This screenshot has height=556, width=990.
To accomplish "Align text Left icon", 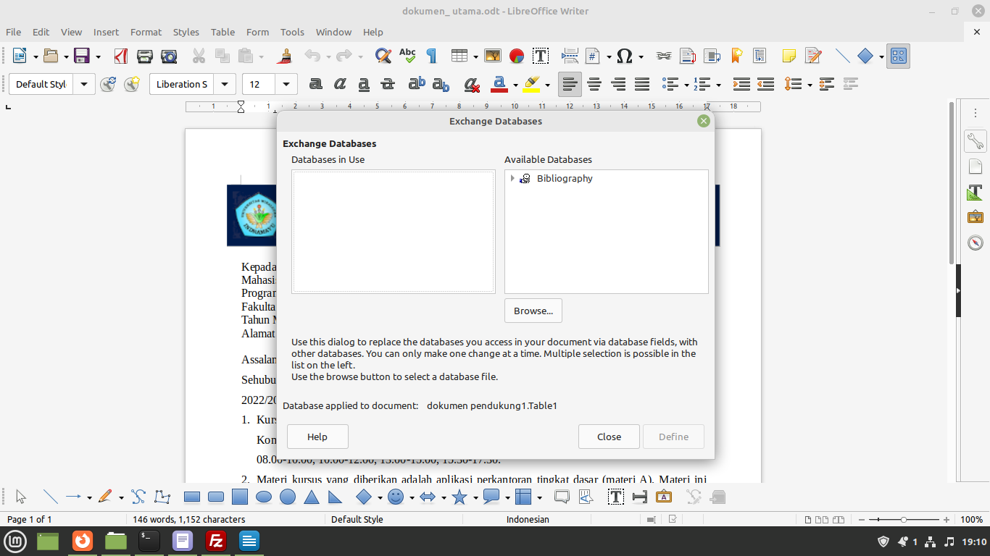I will point(570,84).
